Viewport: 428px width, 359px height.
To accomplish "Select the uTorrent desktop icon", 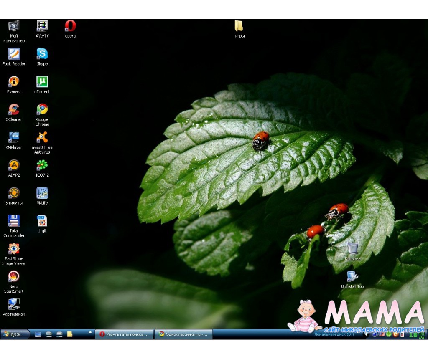I will click(42, 82).
